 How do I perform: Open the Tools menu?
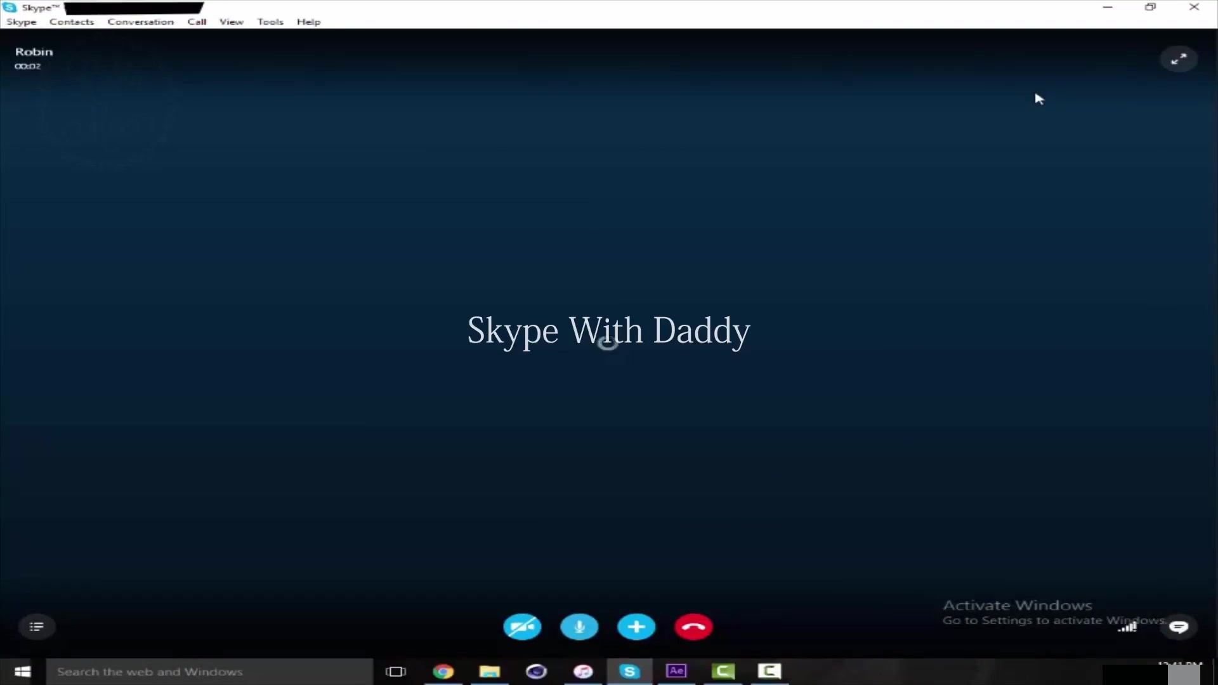click(x=270, y=22)
